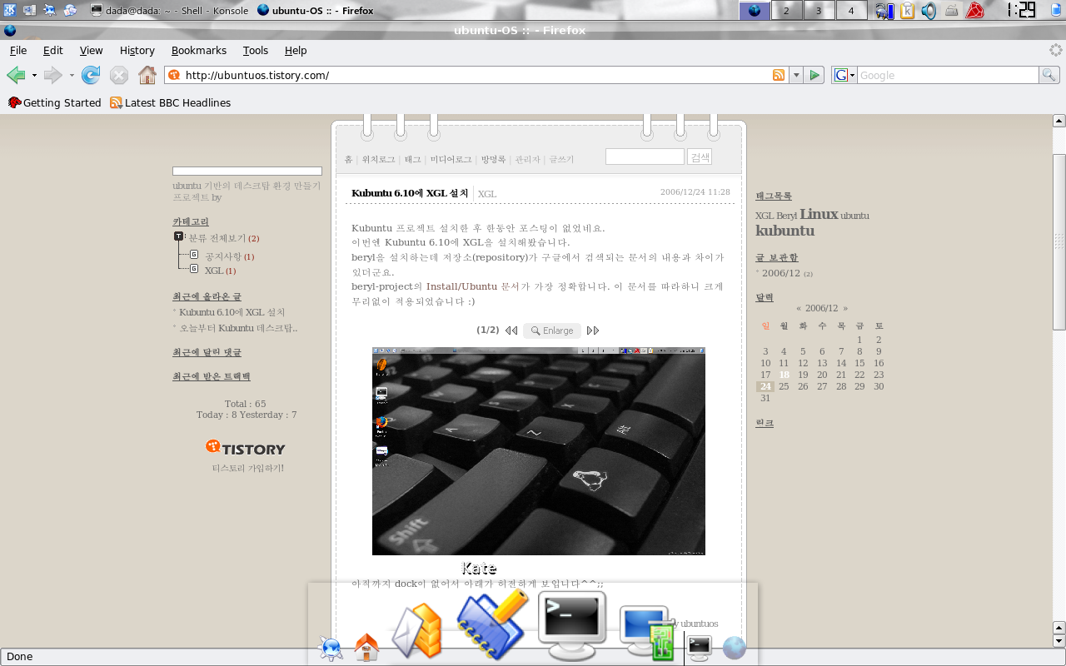Image resolution: width=1066 pixels, height=666 pixels.
Task: Open the KMix volume speaker icon
Action: (x=929, y=10)
